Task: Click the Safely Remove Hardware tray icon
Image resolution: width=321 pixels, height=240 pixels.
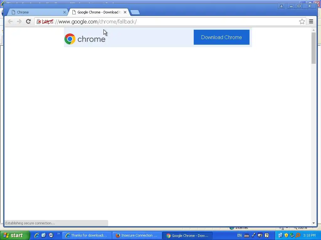Action: pyautogui.click(x=292, y=235)
